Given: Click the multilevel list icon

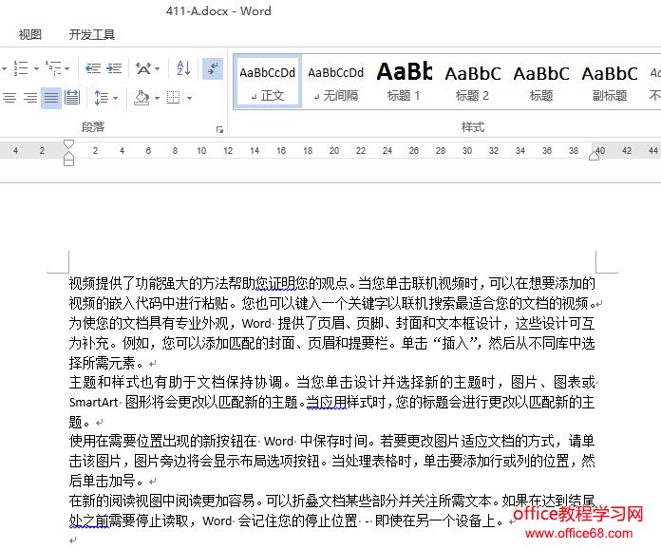Looking at the screenshot, I should pos(53,68).
